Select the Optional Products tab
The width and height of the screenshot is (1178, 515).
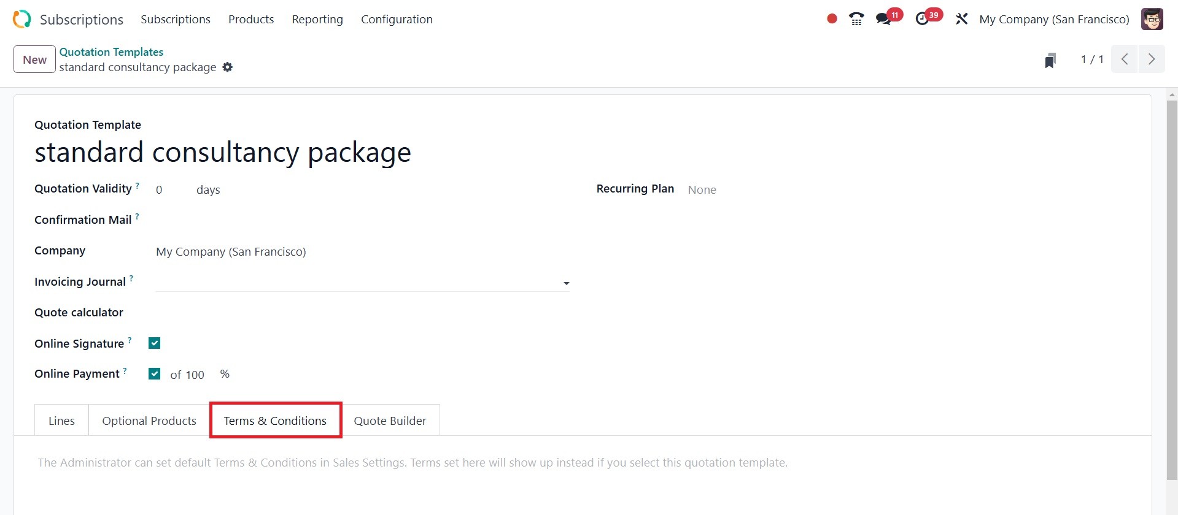[x=149, y=421]
